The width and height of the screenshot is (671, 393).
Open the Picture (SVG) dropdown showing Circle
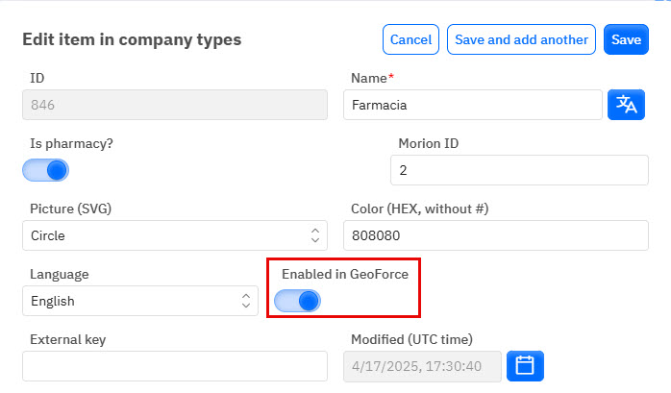174,235
